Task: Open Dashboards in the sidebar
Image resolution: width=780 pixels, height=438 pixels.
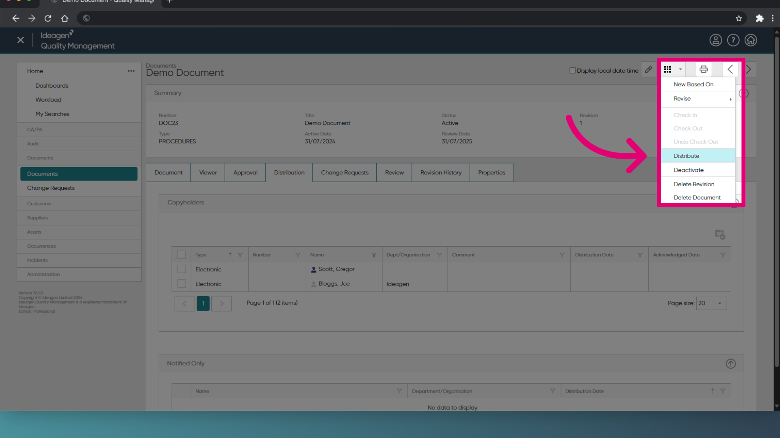Action: coord(52,86)
